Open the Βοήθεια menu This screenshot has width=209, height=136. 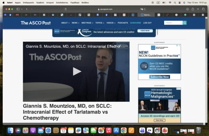[85, 3]
